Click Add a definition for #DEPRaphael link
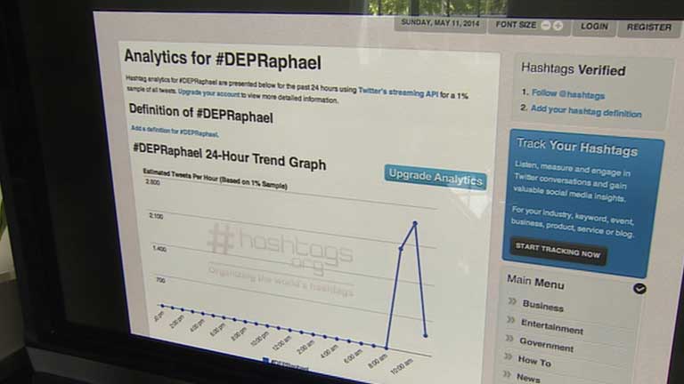Viewport: 684px width, 384px height. [175, 132]
